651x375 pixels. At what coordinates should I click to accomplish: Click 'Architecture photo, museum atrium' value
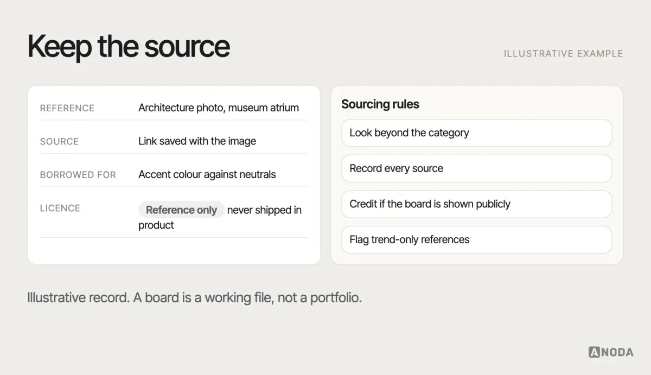point(219,107)
